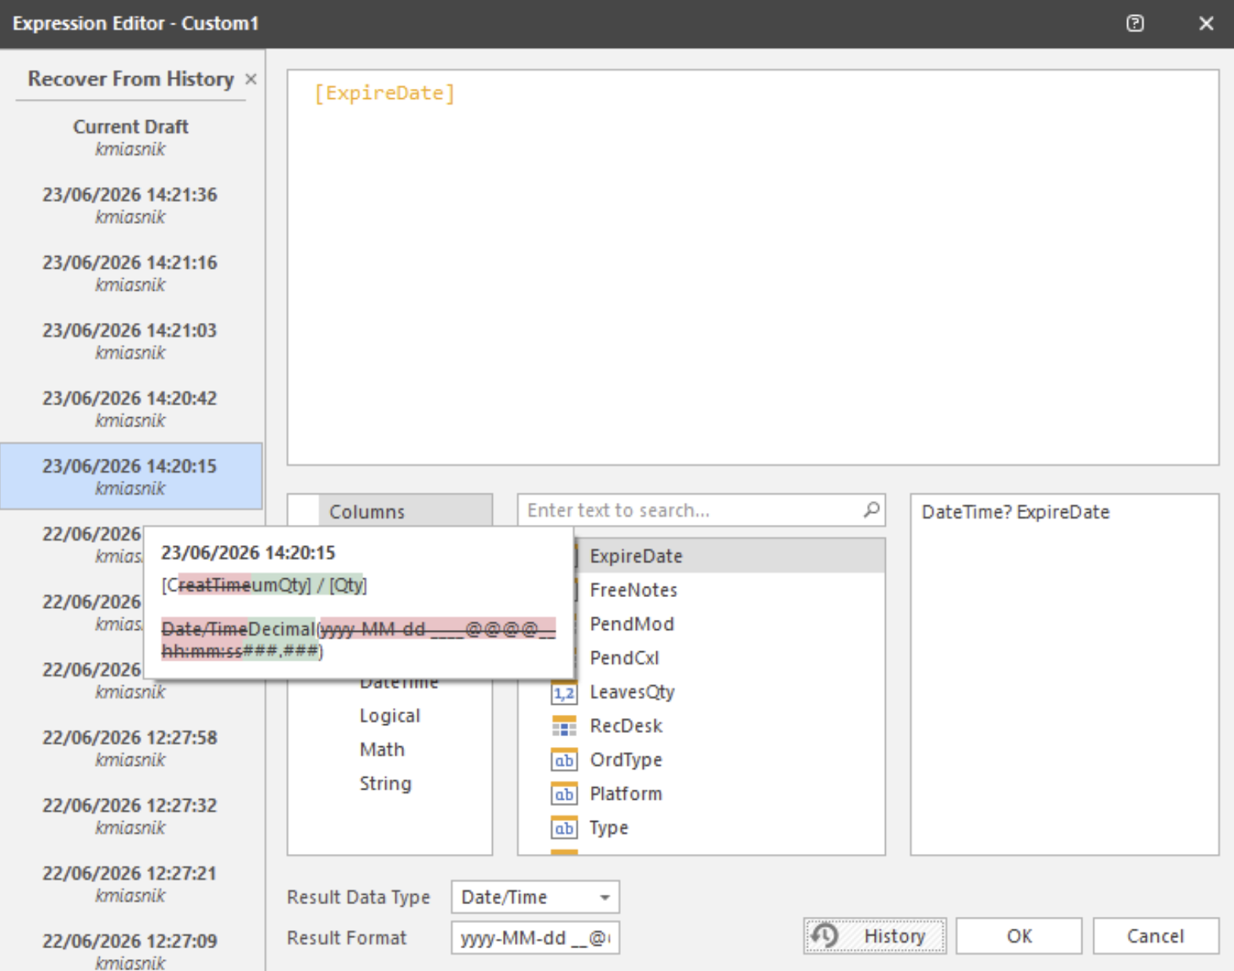This screenshot has width=1234, height=971.
Task: Click the OrdType text column icon
Action: 564,760
